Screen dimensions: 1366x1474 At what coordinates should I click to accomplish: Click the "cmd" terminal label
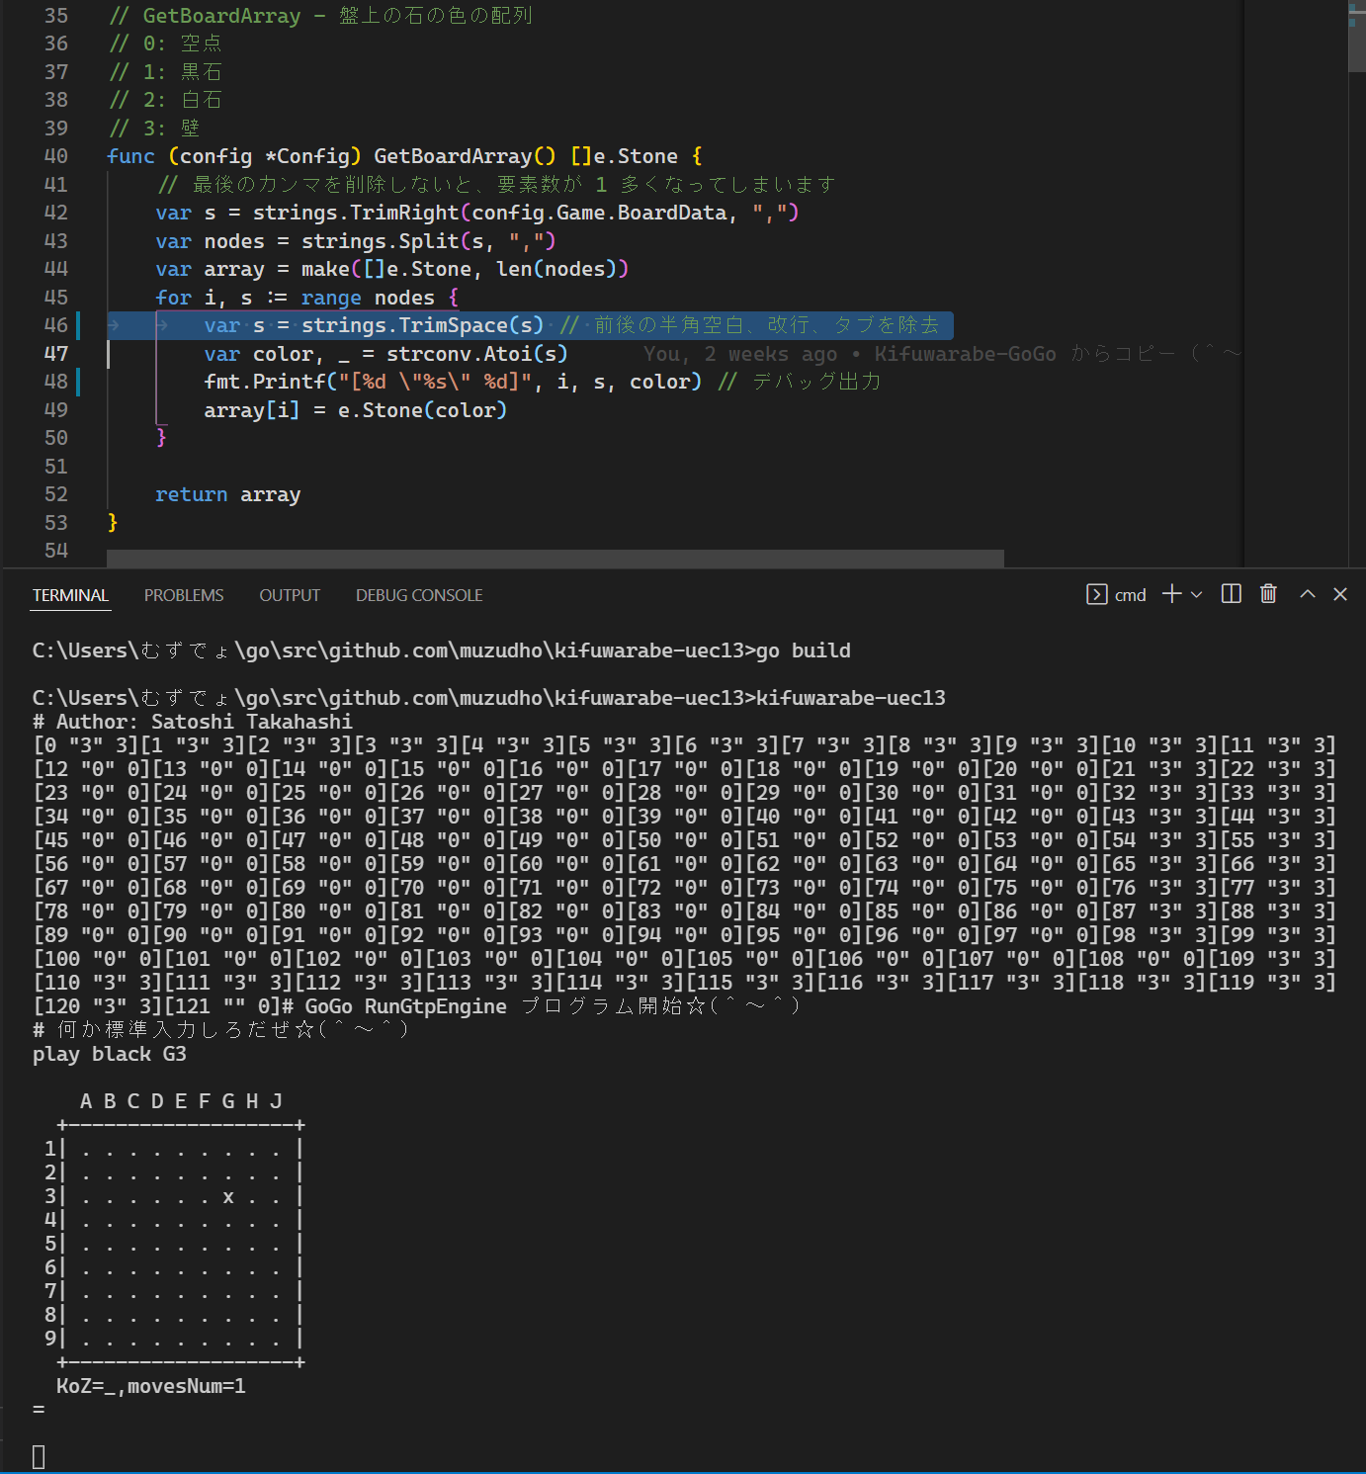(x=1130, y=595)
